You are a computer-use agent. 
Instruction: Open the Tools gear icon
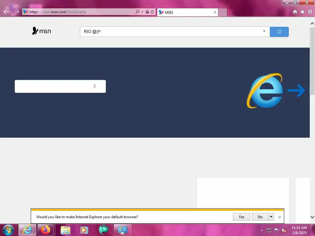click(x=310, y=12)
